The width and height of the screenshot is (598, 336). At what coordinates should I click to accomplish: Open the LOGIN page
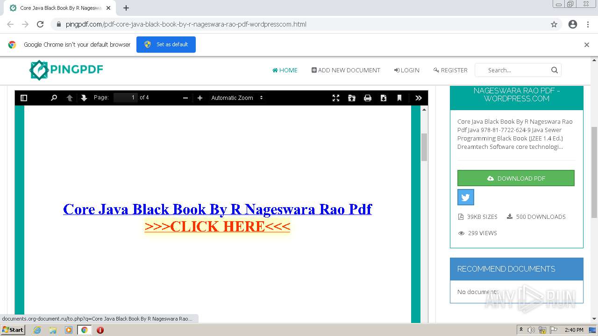(x=406, y=70)
